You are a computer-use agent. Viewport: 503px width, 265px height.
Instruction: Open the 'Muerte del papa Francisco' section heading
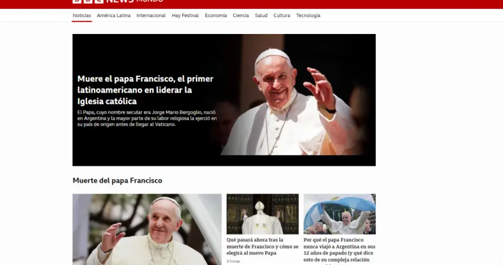pos(117,181)
